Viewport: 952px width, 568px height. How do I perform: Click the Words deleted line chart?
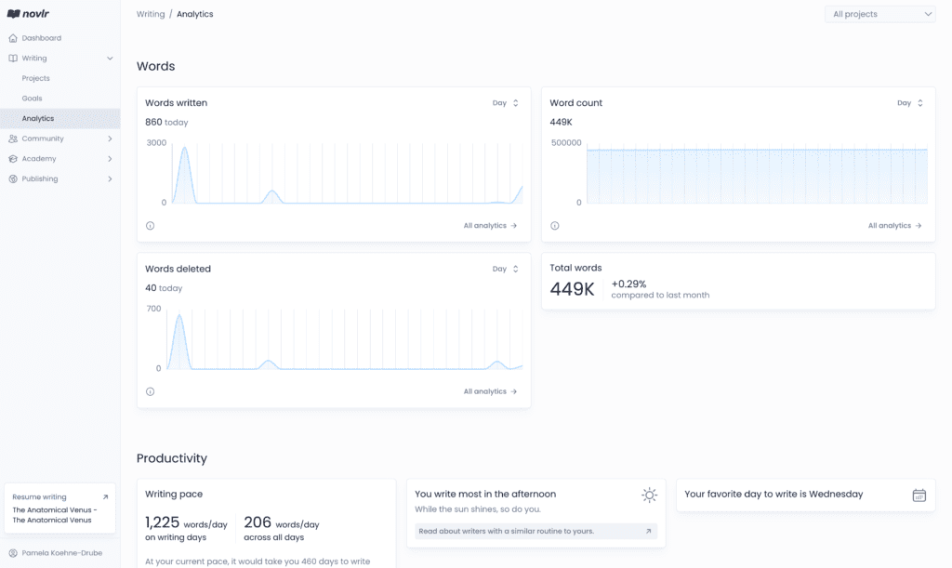click(x=345, y=340)
